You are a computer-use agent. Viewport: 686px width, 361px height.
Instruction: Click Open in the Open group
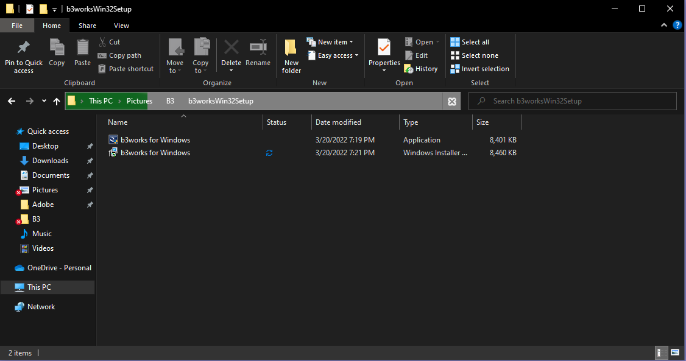pyautogui.click(x=422, y=42)
